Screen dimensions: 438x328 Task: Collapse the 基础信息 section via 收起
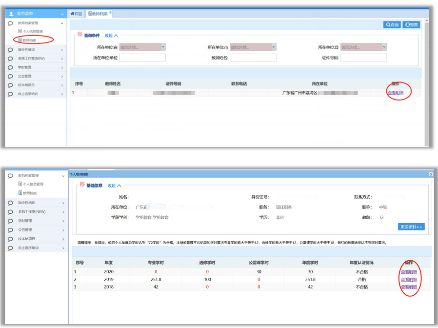[114, 185]
